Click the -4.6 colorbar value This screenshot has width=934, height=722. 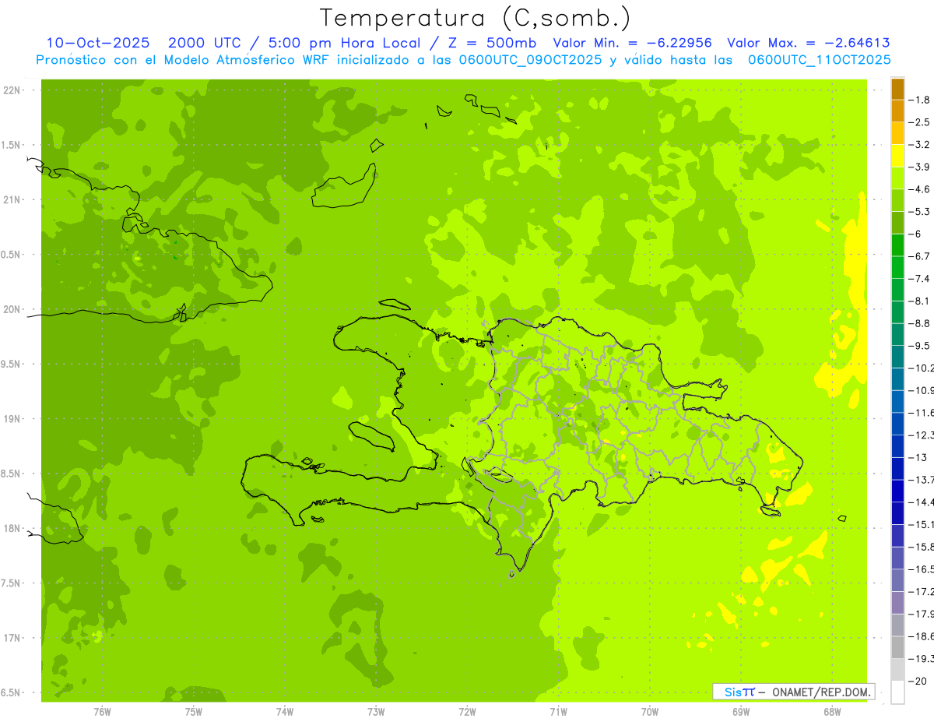coord(918,189)
